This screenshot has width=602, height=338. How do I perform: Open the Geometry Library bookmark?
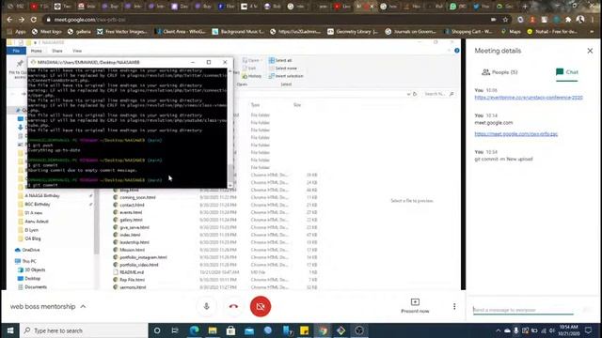pos(353,32)
